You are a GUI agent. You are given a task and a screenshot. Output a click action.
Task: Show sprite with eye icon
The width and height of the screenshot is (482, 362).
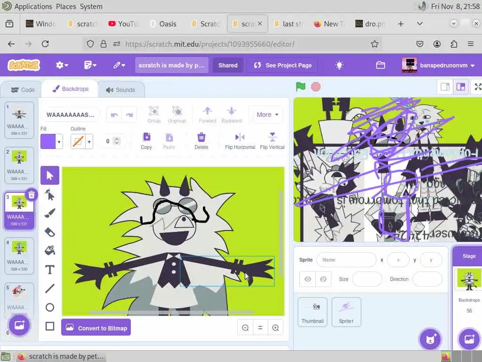click(x=307, y=279)
